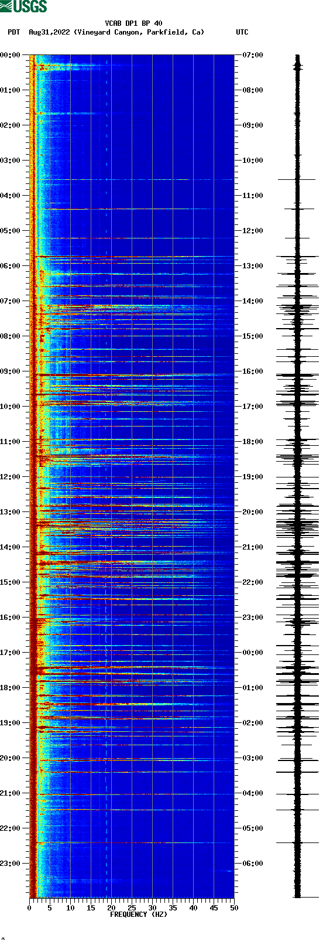Image resolution: width=323 pixels, height=945 pixels.
Task: Click the title text 'VCAB DP1 BP 40'
Action: pyautogui.click(x=133, y=23)
